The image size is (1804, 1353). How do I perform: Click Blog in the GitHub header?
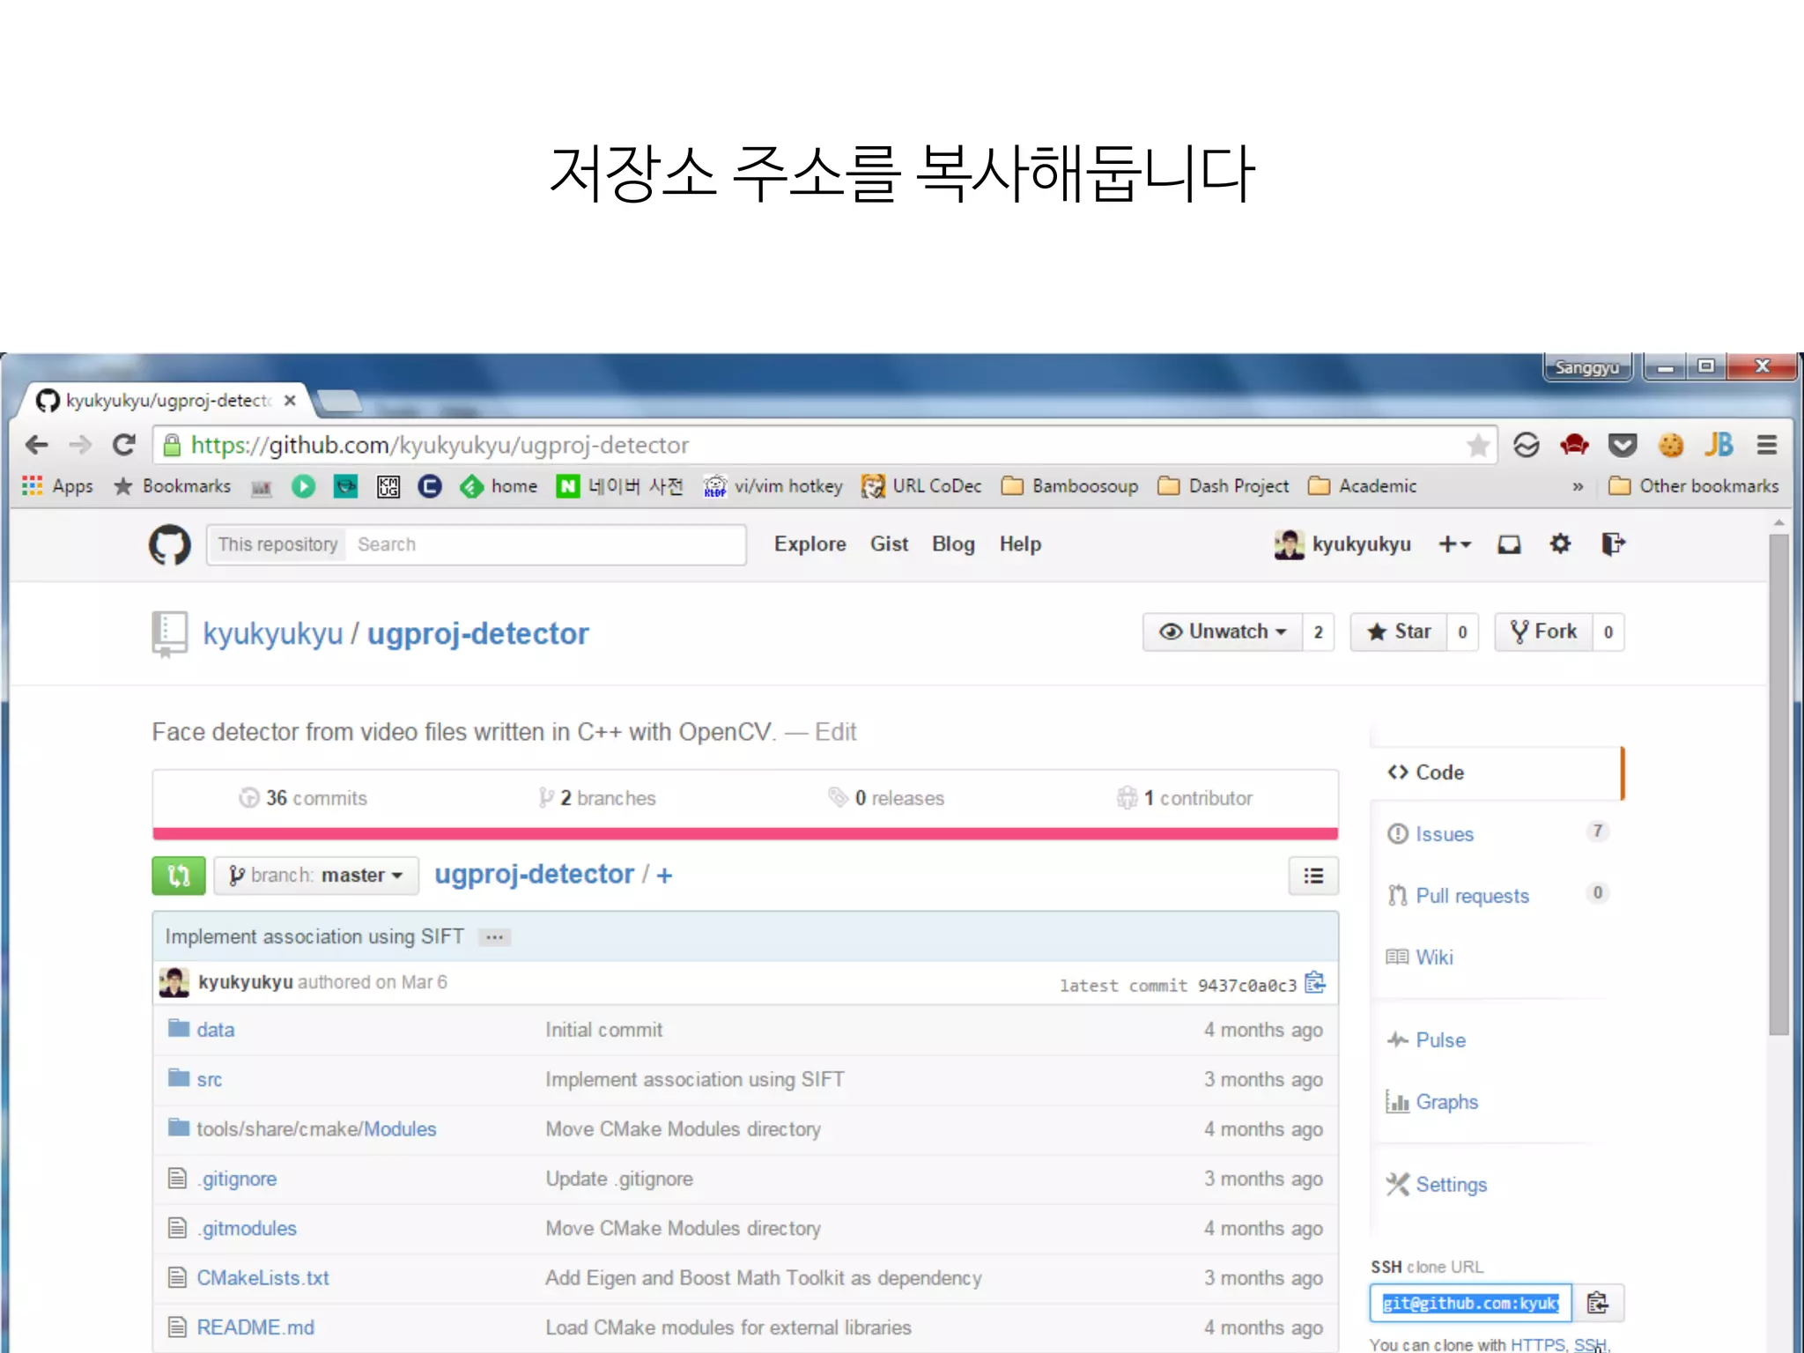pyautogui.click(x=953, y=544)
